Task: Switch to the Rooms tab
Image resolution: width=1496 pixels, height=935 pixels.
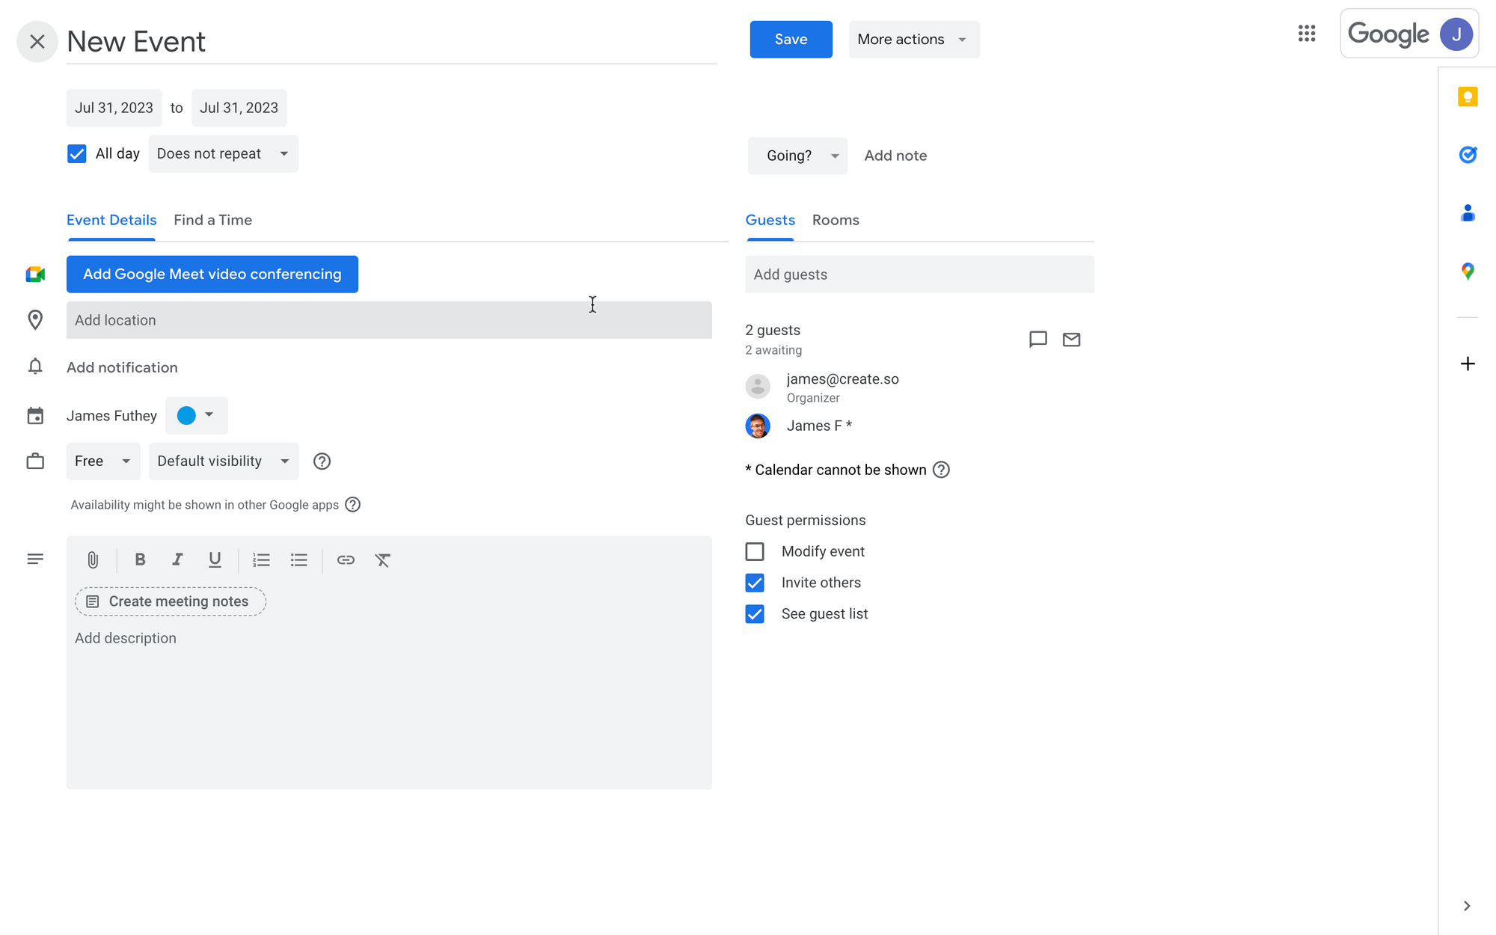Action: (x=836, y=221)
